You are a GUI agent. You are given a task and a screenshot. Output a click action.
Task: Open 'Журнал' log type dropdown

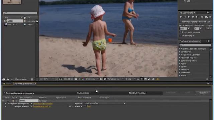pyautogui.click(x=104, y=103)
